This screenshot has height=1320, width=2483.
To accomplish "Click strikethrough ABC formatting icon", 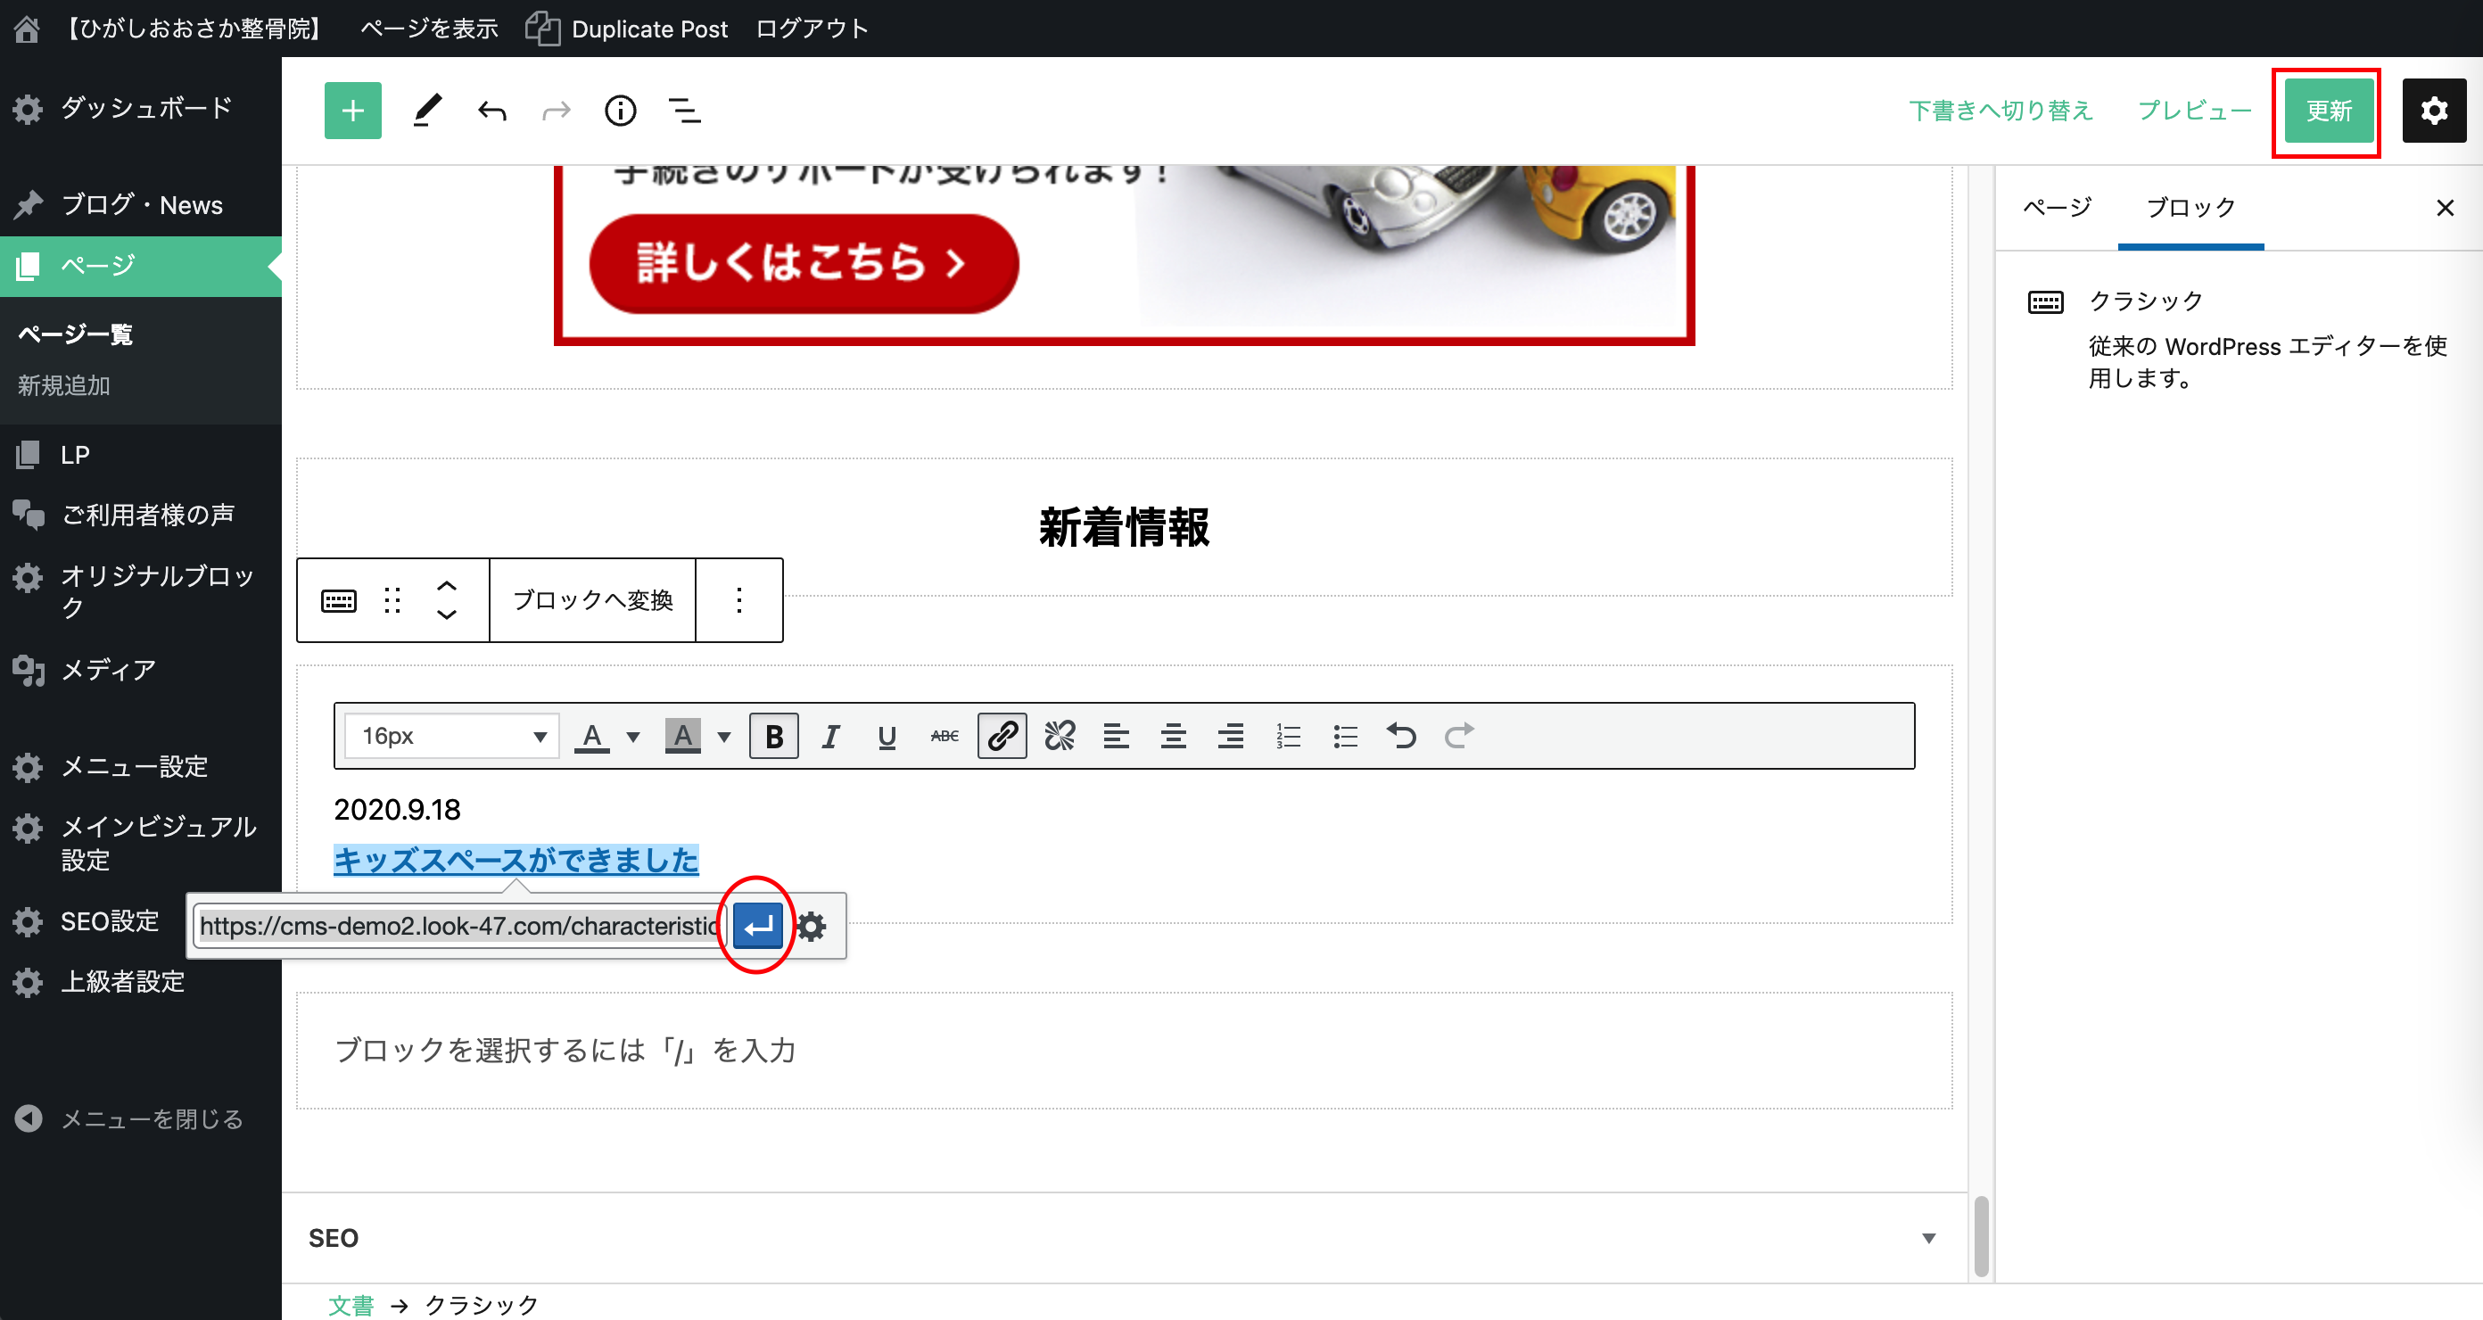I will click(944, 736).
